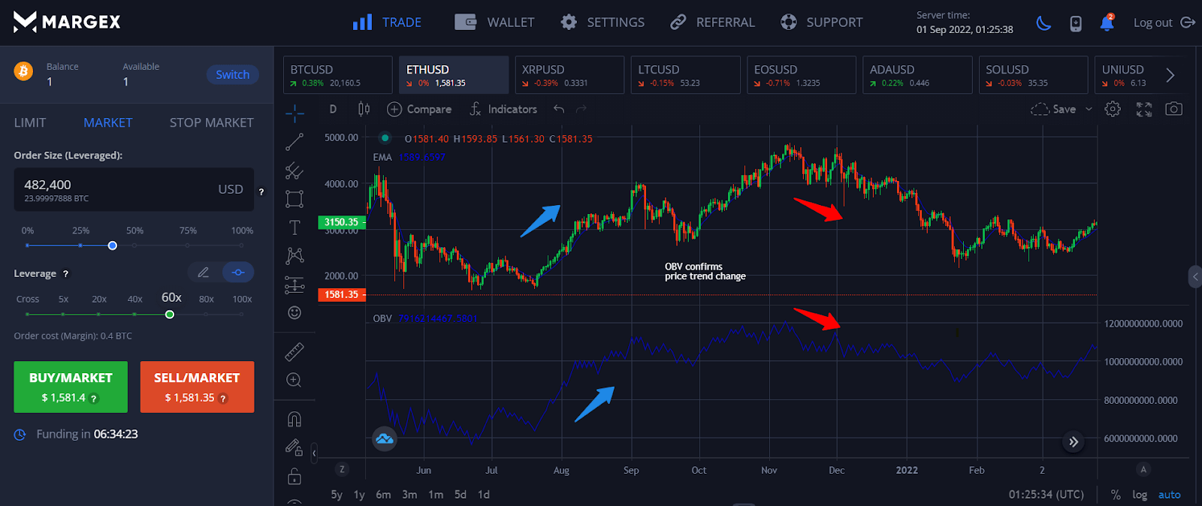This screenshot has height=506, width=1202.
Task: Open the emoji icons tool
Action: (x=294, y=312)
